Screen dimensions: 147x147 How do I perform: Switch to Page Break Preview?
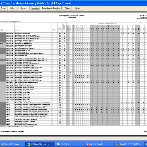click(51, 8)
